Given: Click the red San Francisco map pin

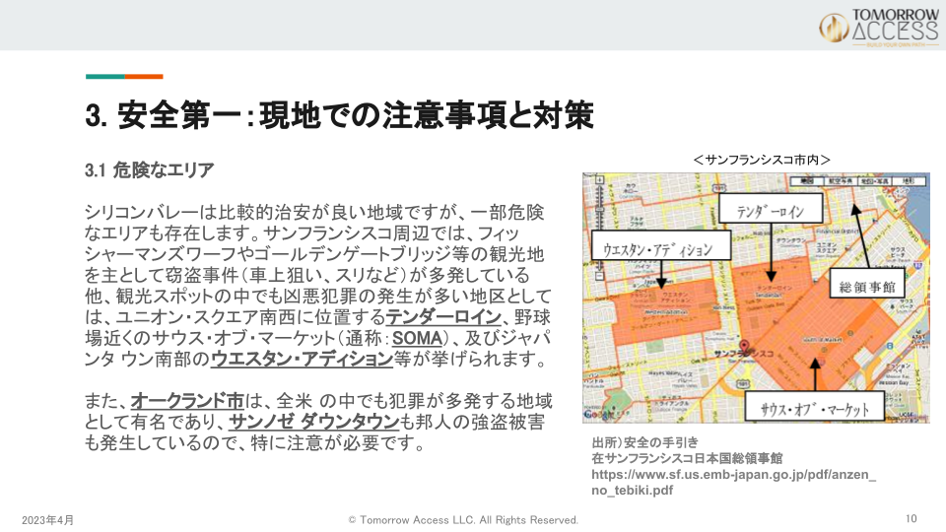Looking at the screenshot, I should 745,347.
